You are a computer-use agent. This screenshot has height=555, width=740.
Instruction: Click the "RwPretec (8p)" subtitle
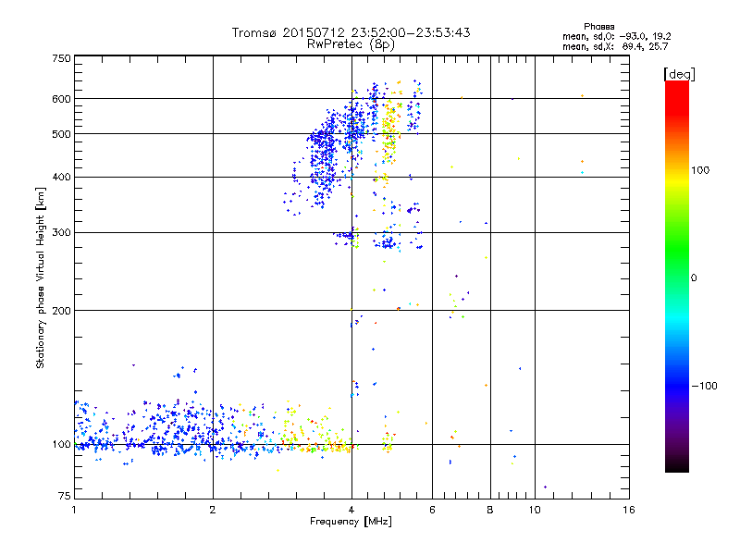coord(351,44)
